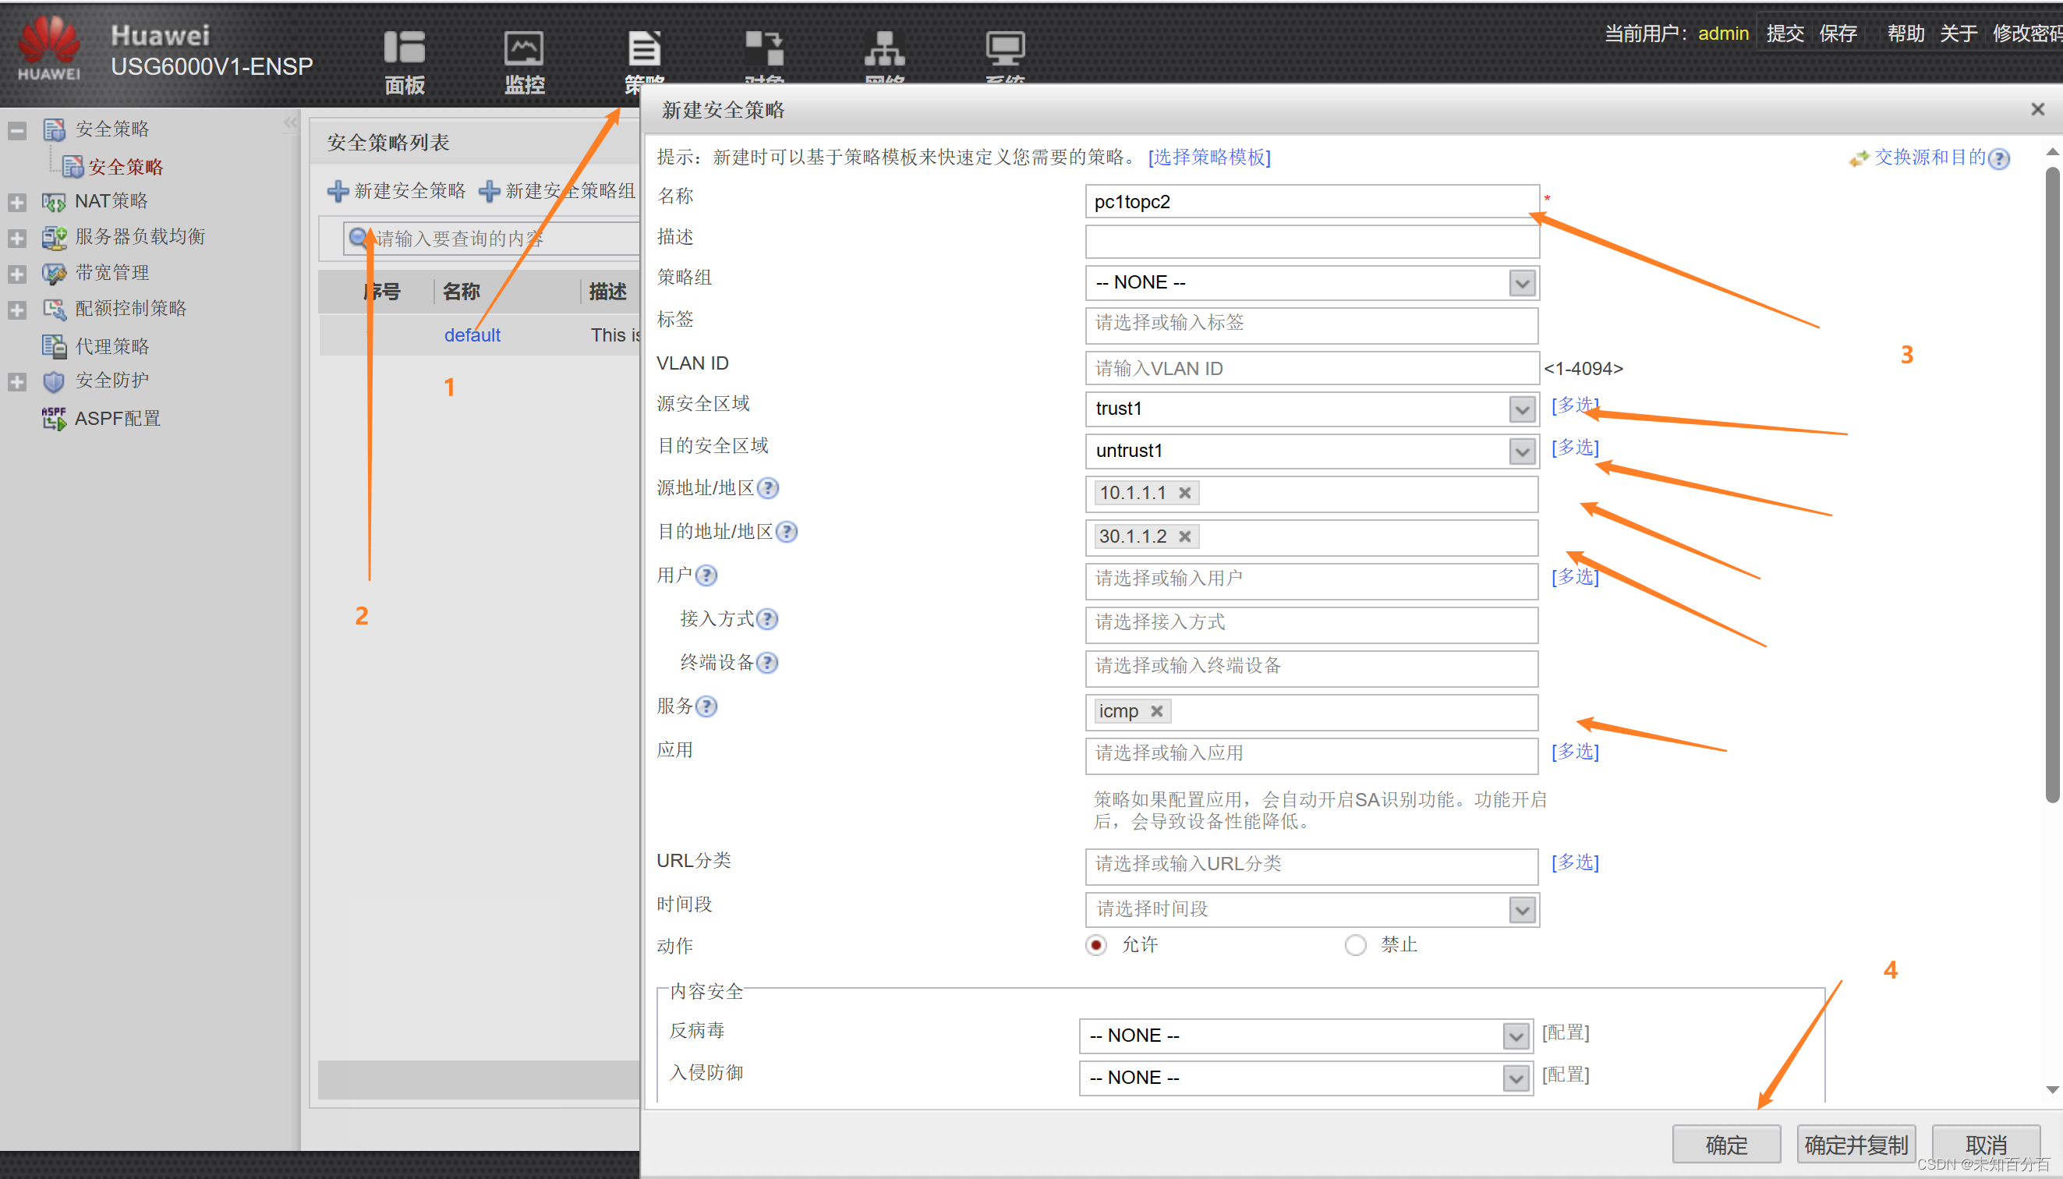The width and height of the screenshot is (2063, 1179).
Task: Expand the 带宽管理 tree node
Action: pos(17,274)
